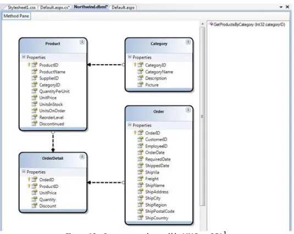
Task: Select the Category entity title
Action: (159, 43)
